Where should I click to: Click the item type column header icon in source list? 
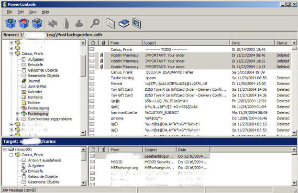coord(93,43)
